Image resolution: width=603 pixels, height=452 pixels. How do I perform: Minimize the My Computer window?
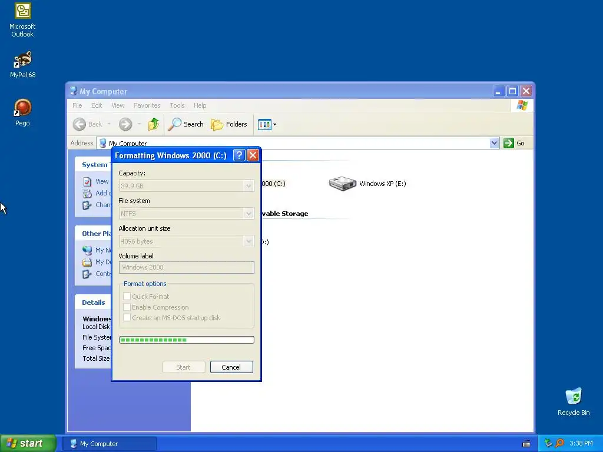[x=498, y=91]
